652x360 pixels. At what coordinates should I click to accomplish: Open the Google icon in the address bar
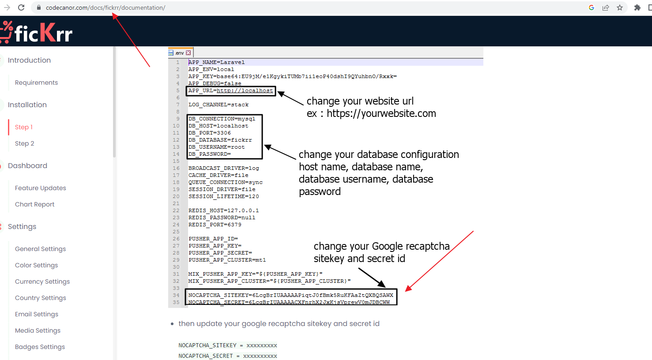coord(592,7)
